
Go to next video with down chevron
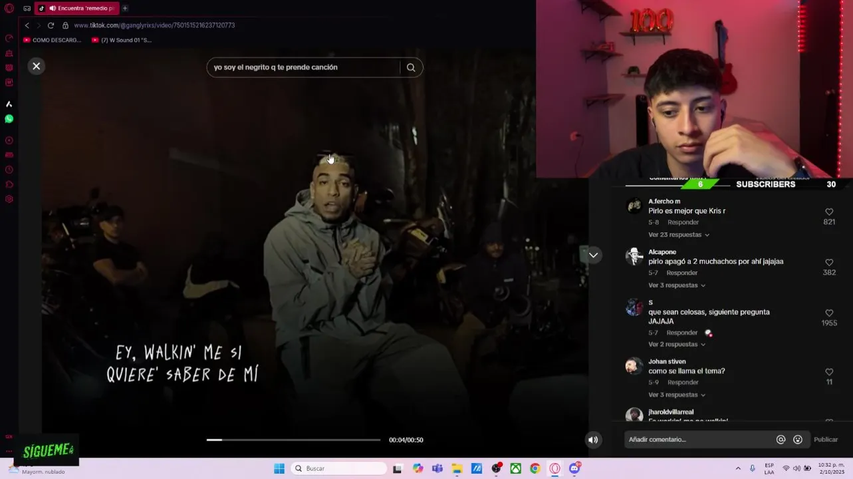pyautogui.click(x=593, y=255)
